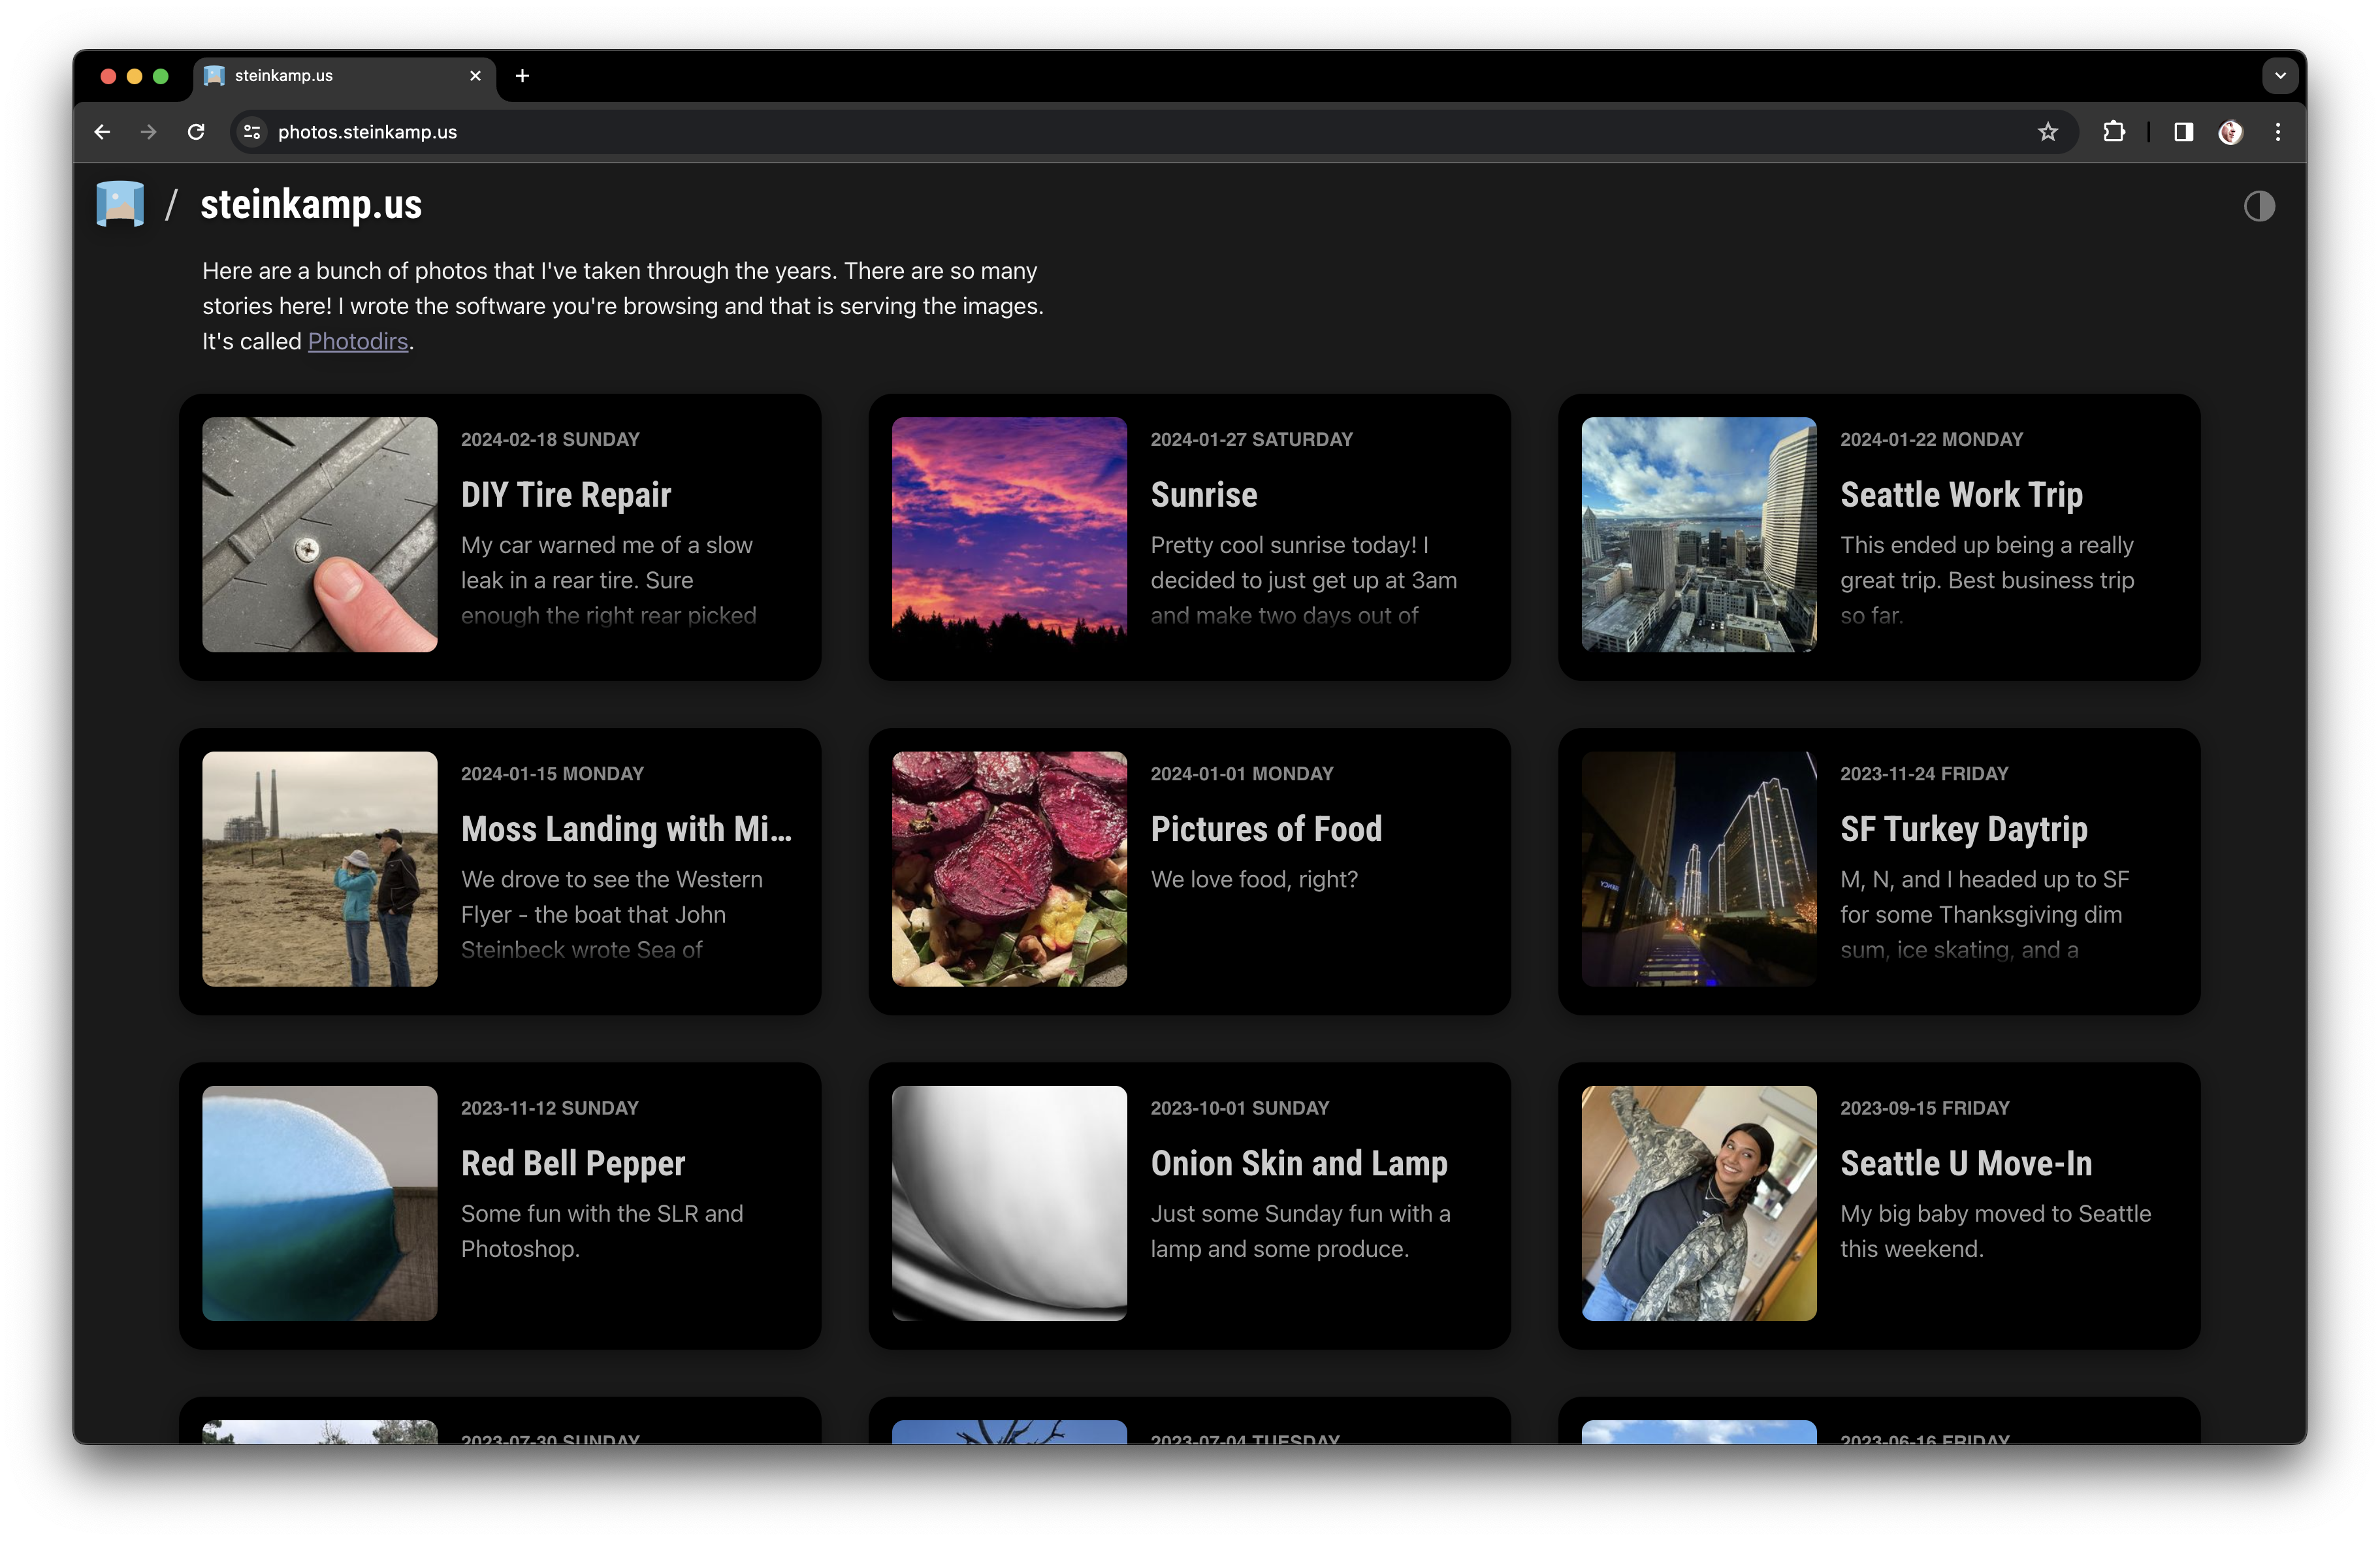View site information icon in address bar
The height and width of the screenshot is (1541, 2380).
(252, 132)
